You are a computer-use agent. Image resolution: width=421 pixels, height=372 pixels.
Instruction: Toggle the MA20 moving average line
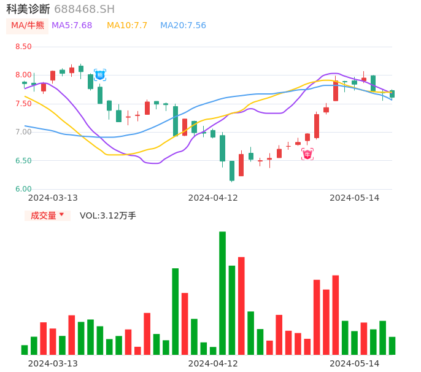point(183,26)
